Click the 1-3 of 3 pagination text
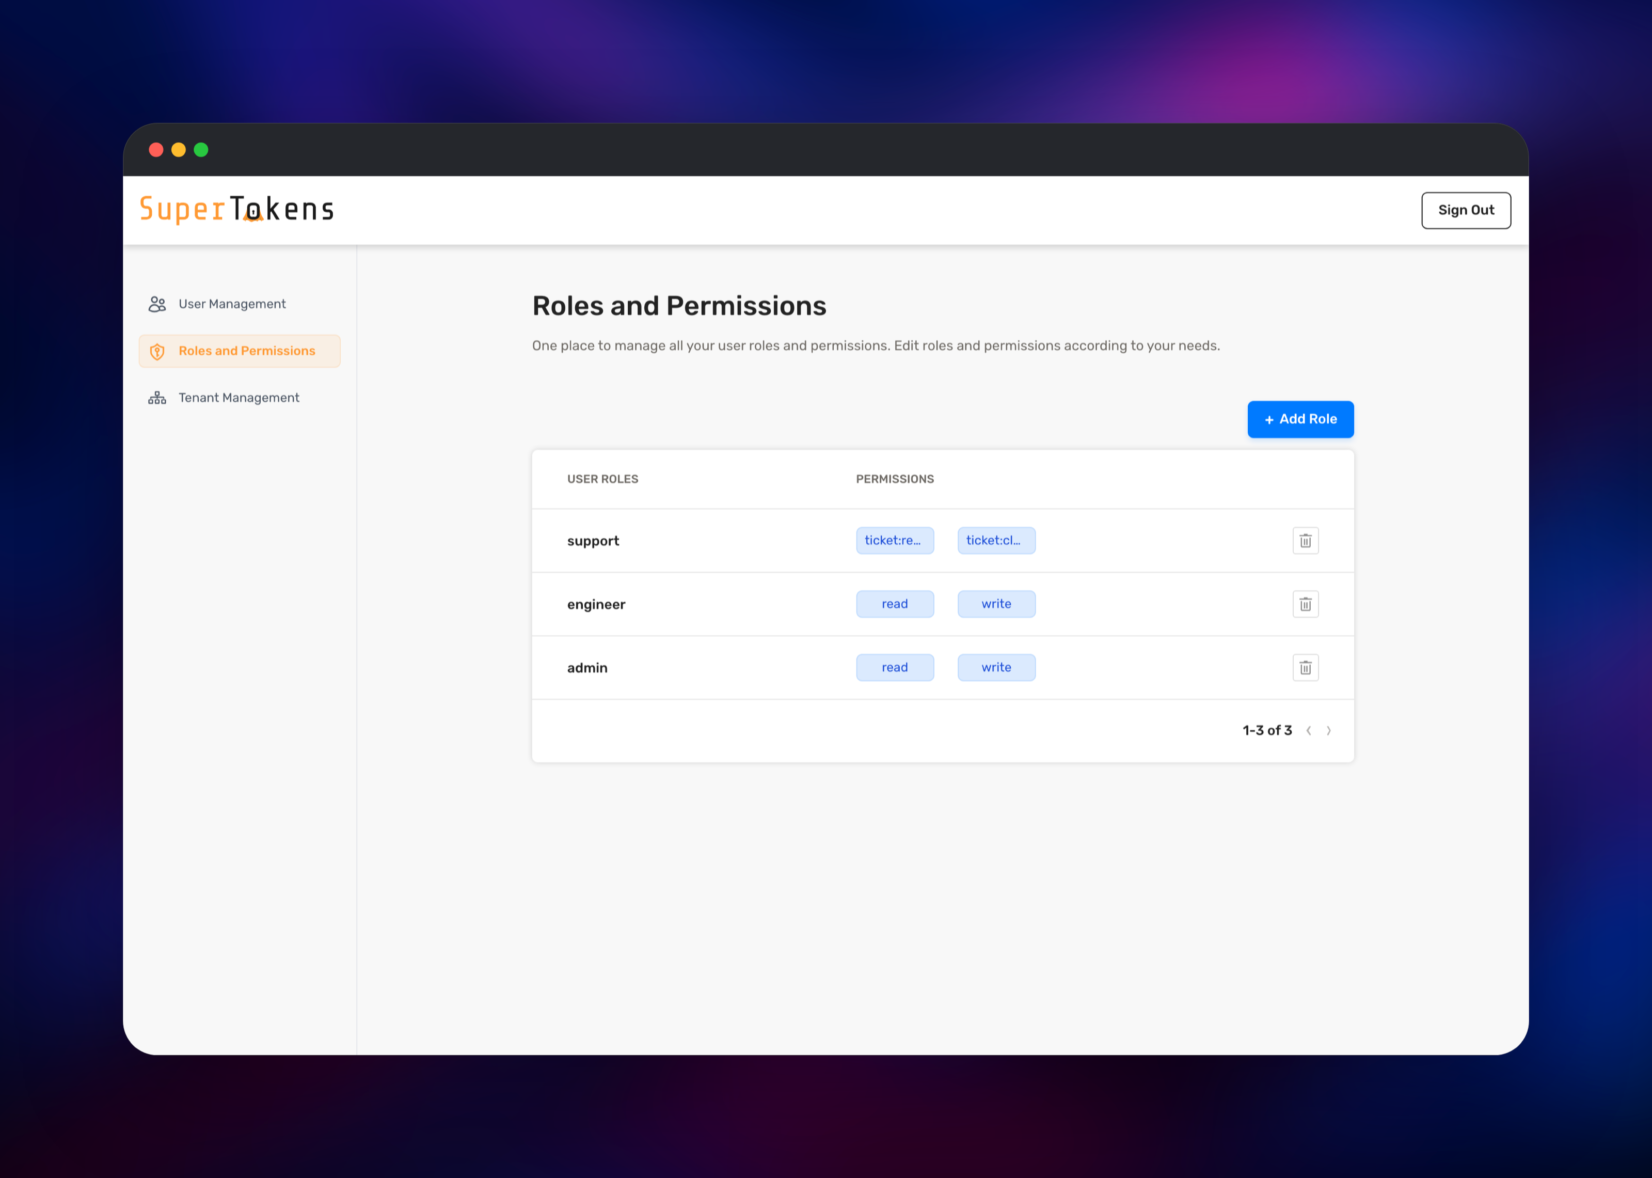Image resolution: width=1652 pixels, height=1178 pixels. click(1267, 730)
